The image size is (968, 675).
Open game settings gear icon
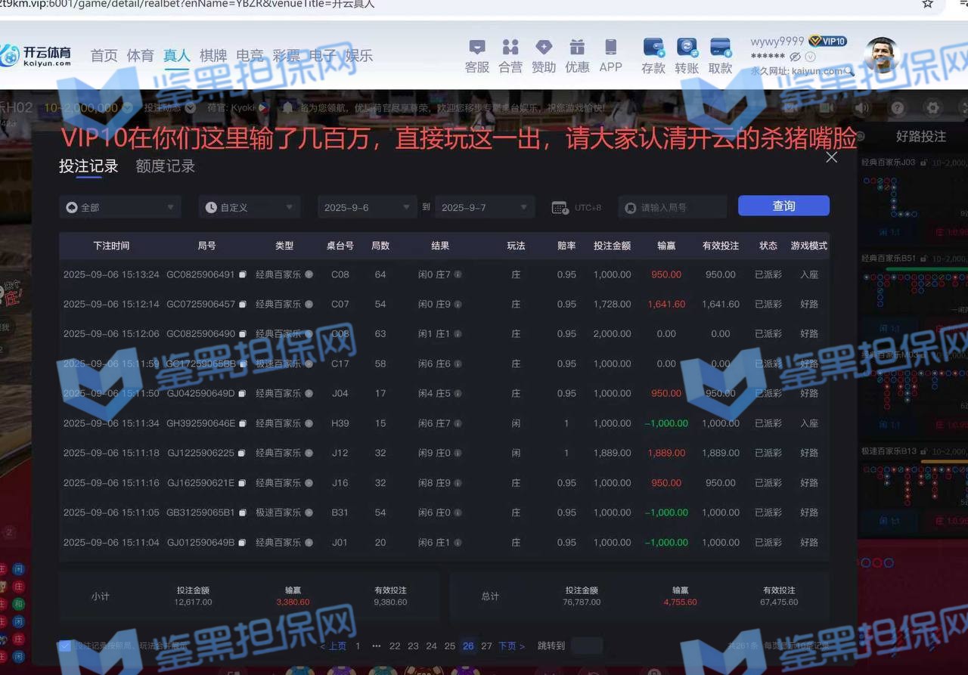click(x=933, y=108)
